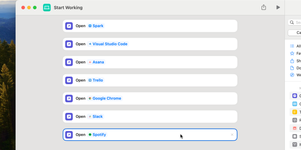Viewport: 301px width, 150px height.
Task: Zoom window with the green button
Action: (x=35, y=7)
